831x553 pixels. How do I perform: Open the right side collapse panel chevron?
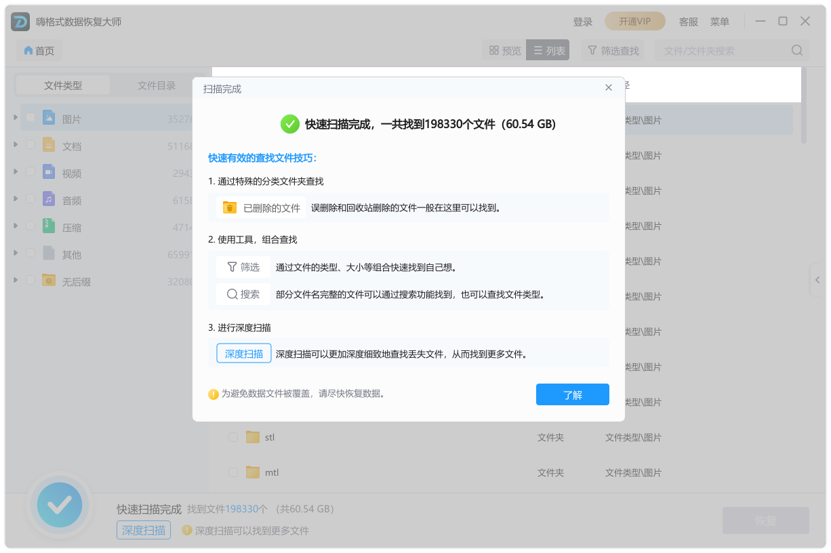coord(817,280)
